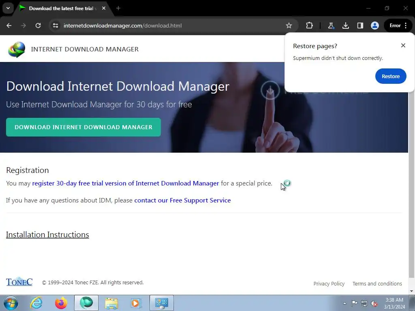Open the browser downloads icon
The width and height of the screenshot is (415, 311).
(345, 26)
